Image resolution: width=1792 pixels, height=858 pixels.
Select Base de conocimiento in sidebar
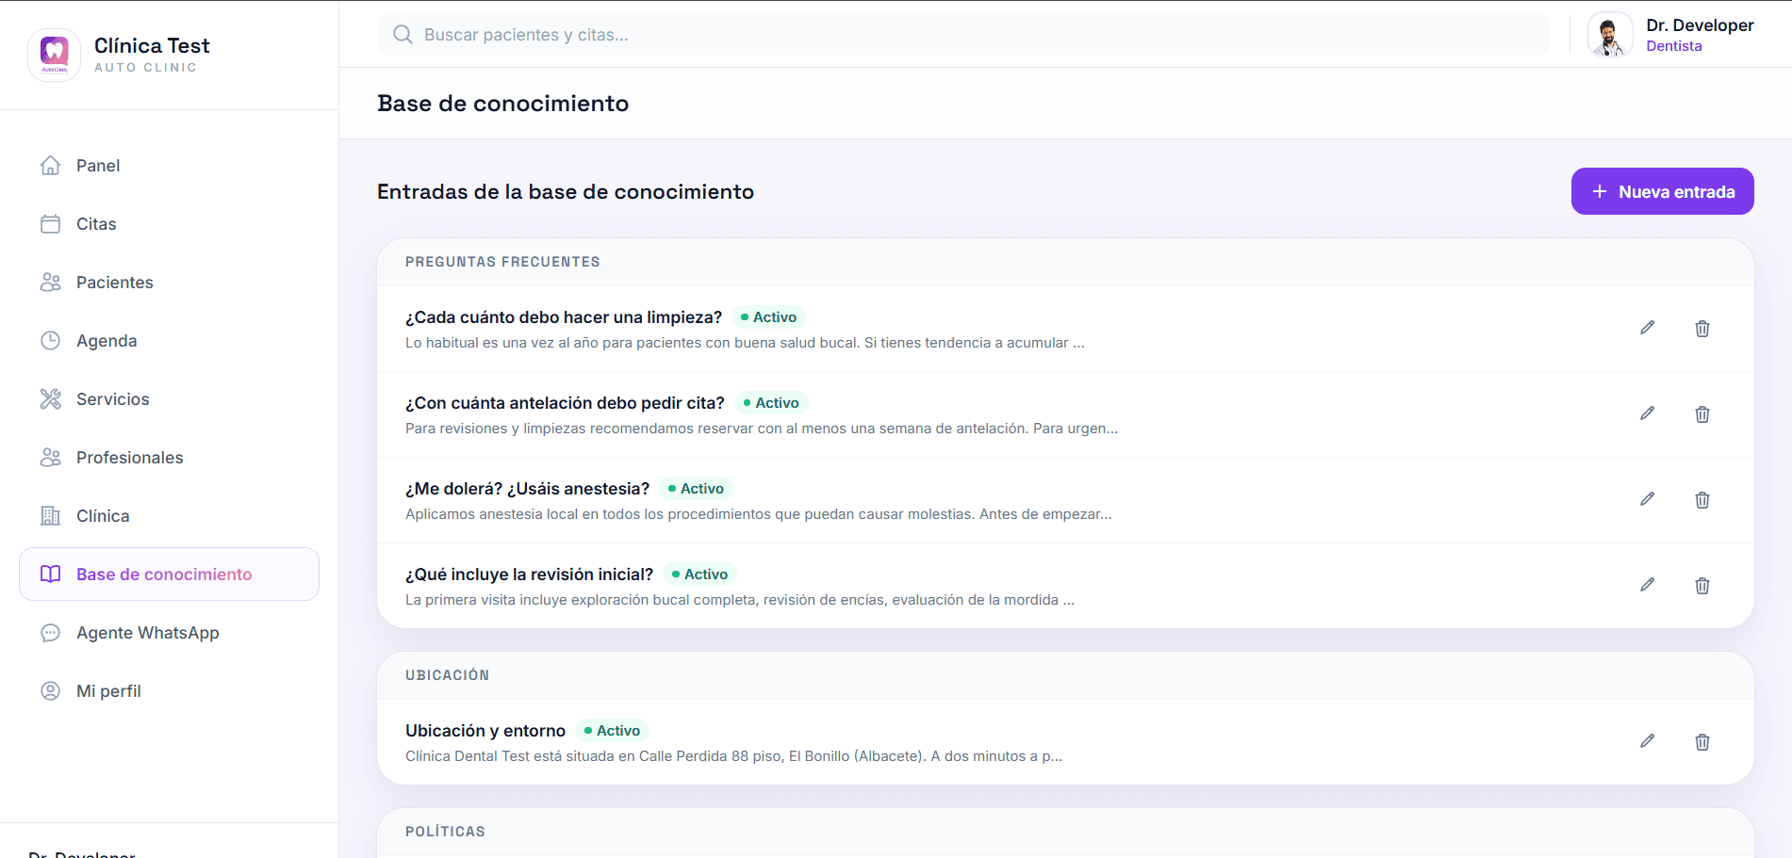click(x=170, y=575)
